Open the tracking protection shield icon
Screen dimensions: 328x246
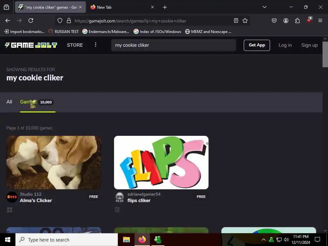tap(60, 21)
